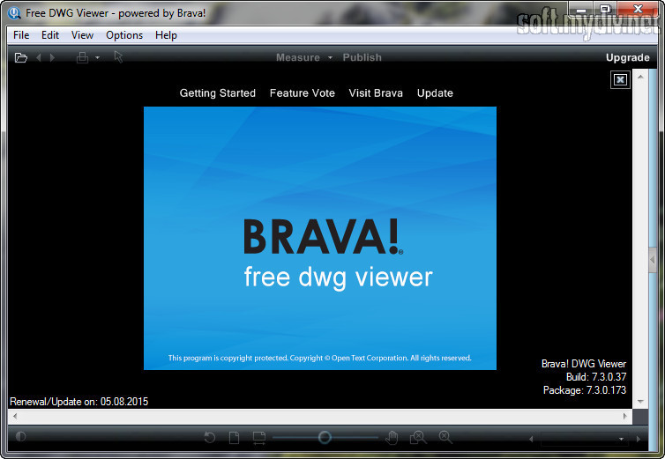Click the Build: 7.3.0.37 text

pyautogui.click(x=596, y=377)
